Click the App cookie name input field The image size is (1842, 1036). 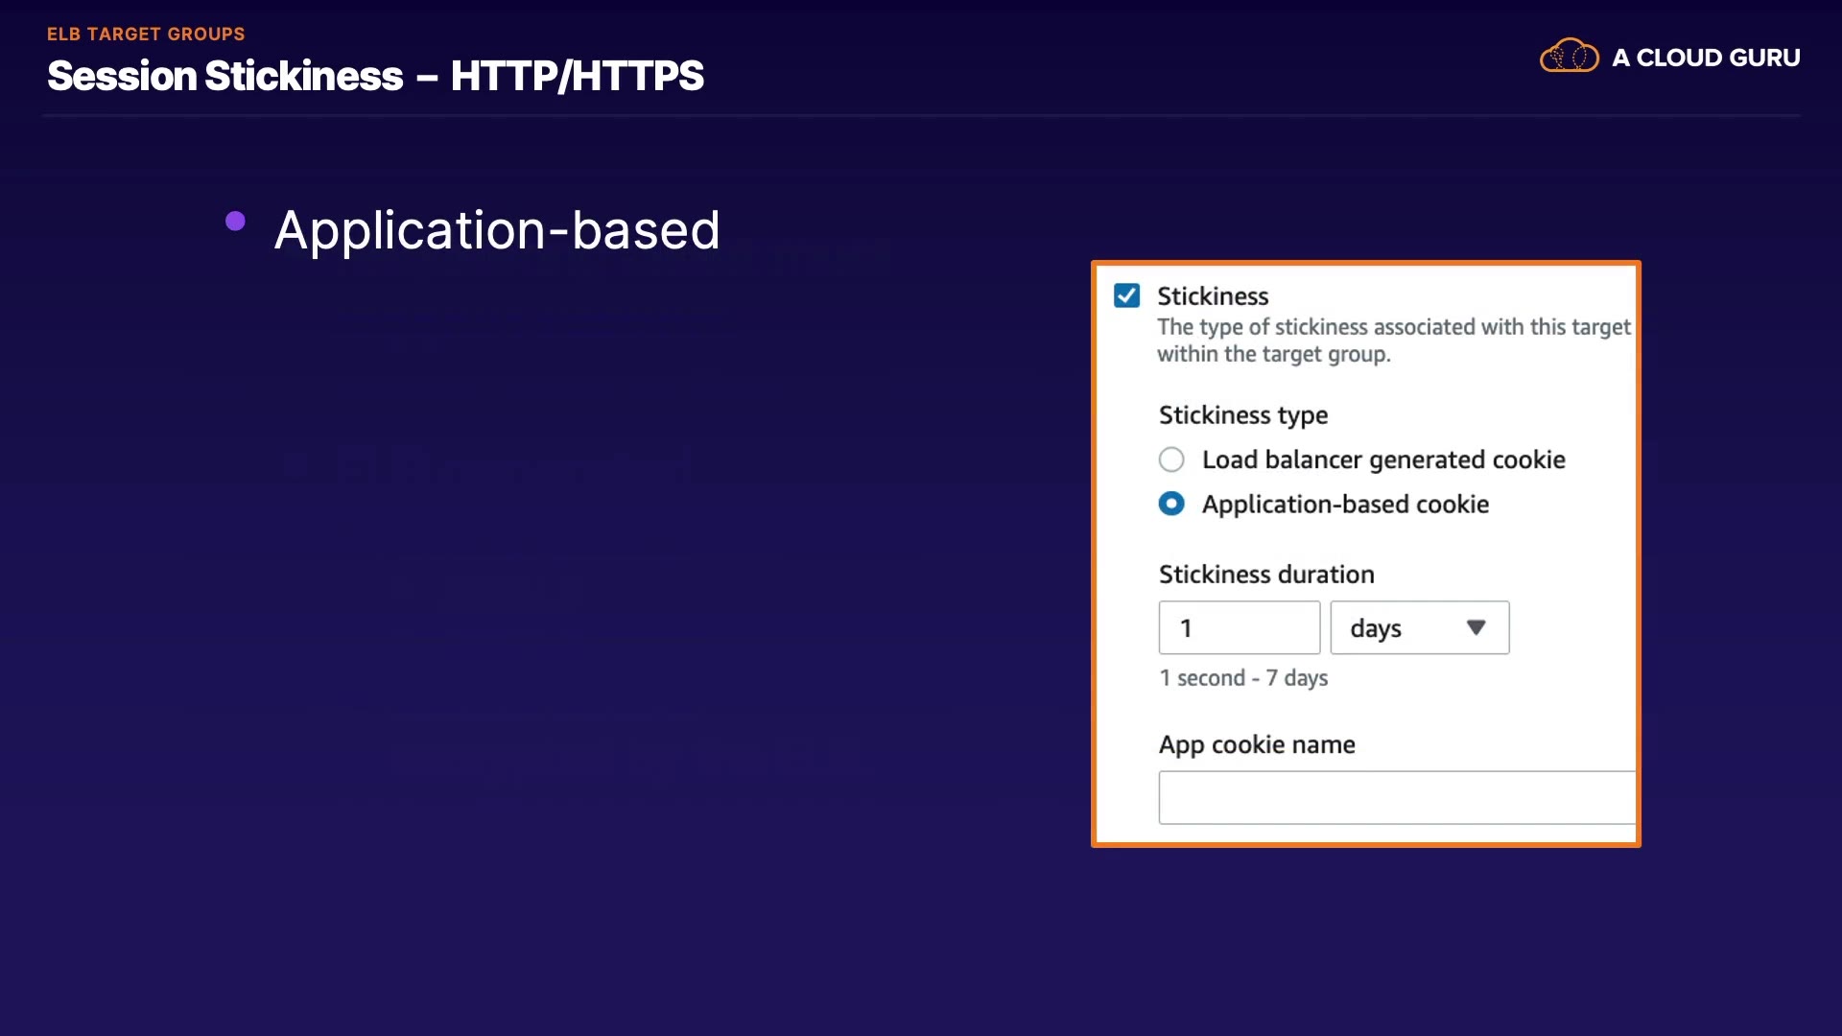(1396, 797)
